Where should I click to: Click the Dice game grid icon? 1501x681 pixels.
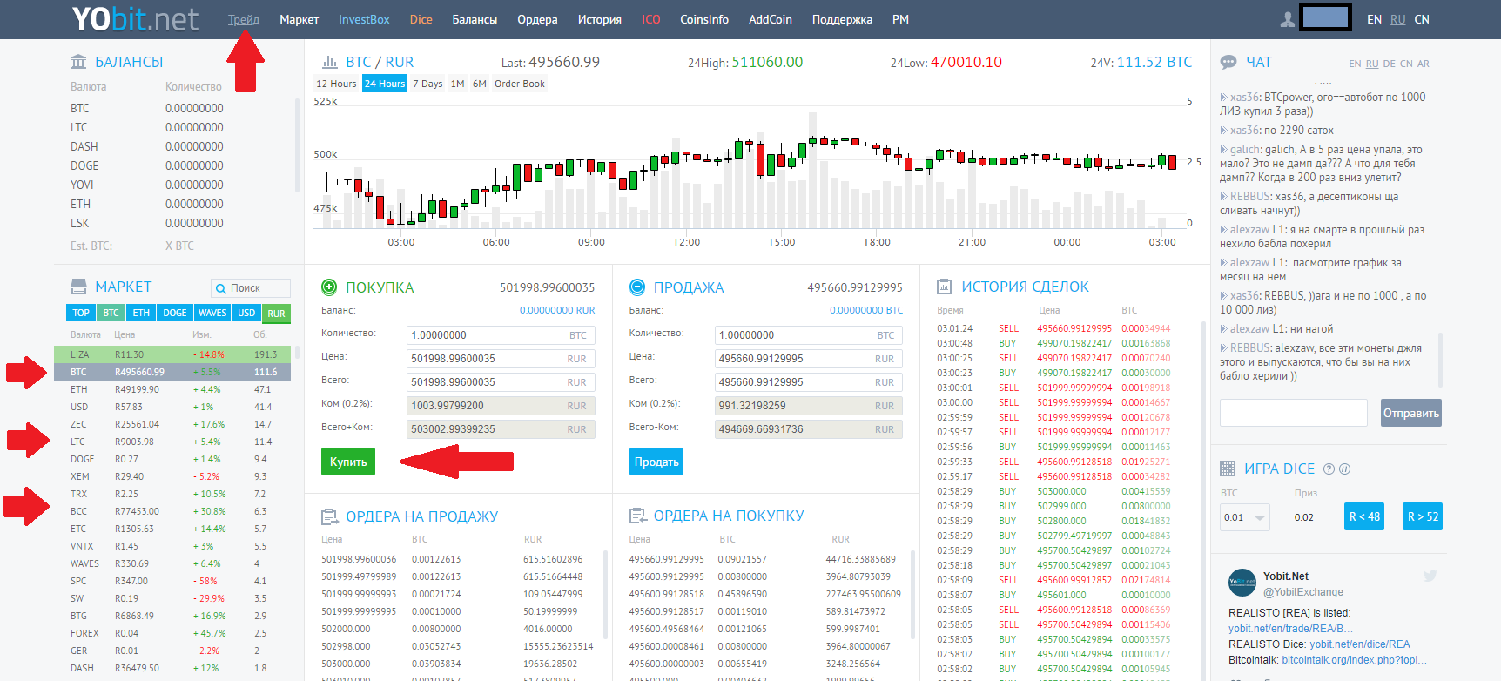click(x=1228, y=469)
